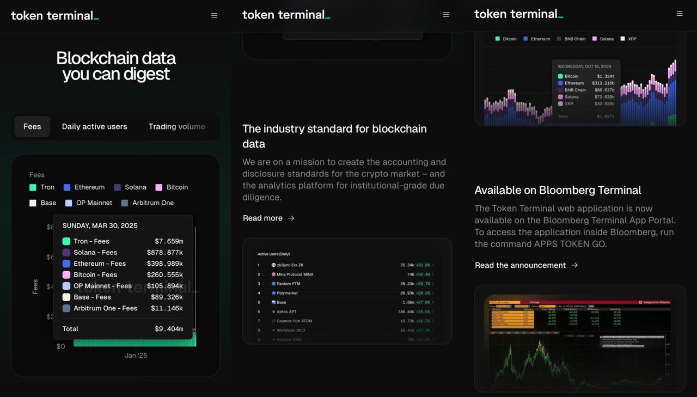Click zkSync Era ZK row icon
Screen dimensions: 697x397
pos(273,265)
